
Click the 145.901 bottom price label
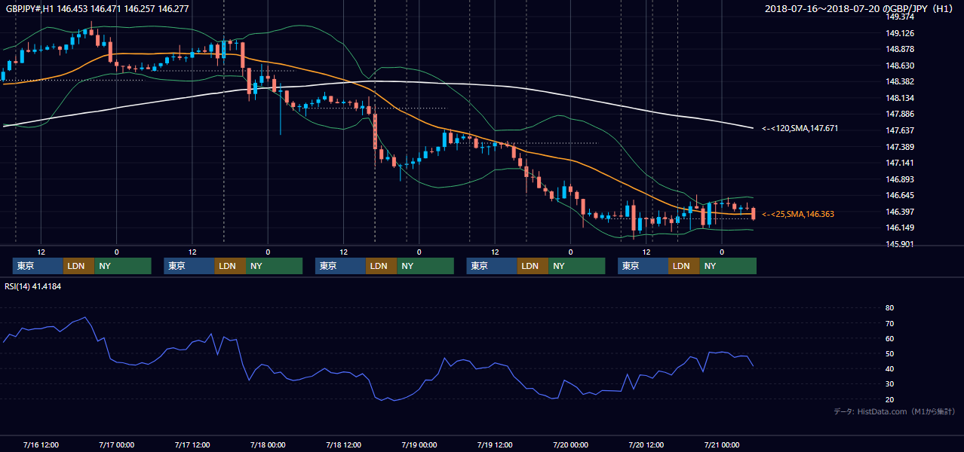[x=901, y=244]
